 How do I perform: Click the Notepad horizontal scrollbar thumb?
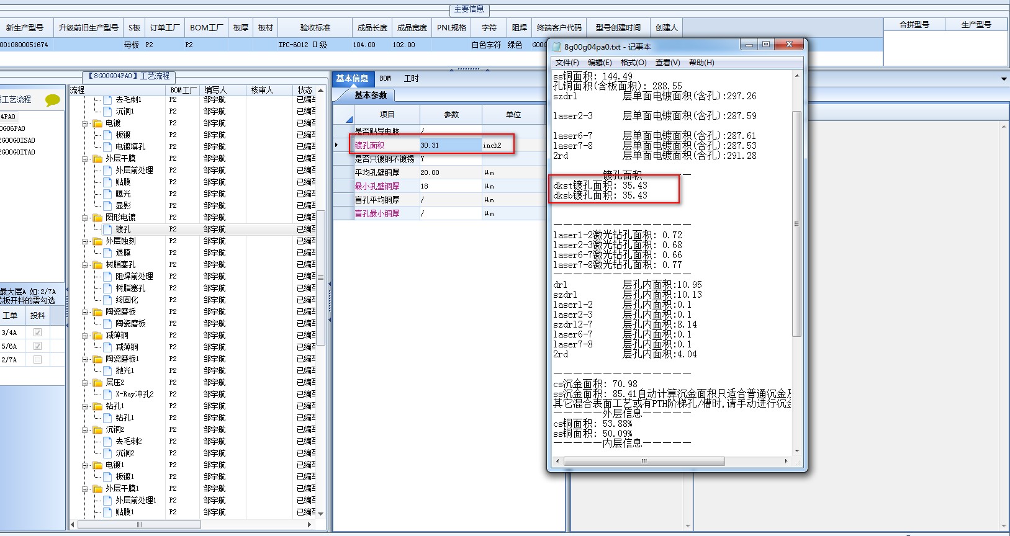pyautogui.click(x=644, y=461)
